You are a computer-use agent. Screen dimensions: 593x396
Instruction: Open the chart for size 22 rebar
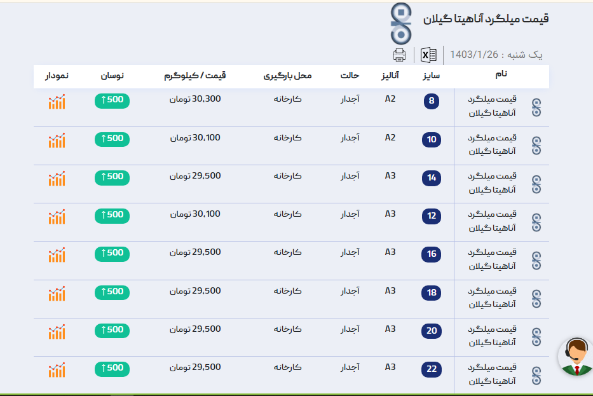[x=57, y=370]
